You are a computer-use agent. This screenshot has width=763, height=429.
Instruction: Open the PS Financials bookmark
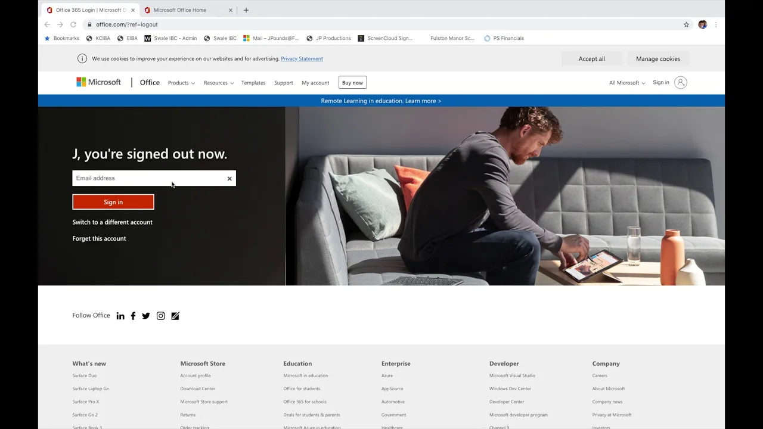[x=504, y=38]
